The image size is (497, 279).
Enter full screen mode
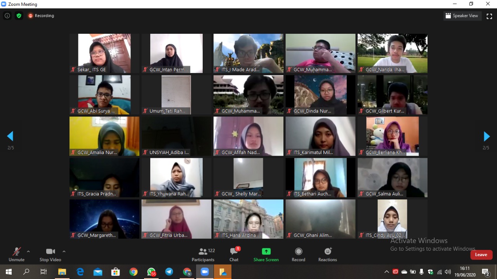coord(489,16)
